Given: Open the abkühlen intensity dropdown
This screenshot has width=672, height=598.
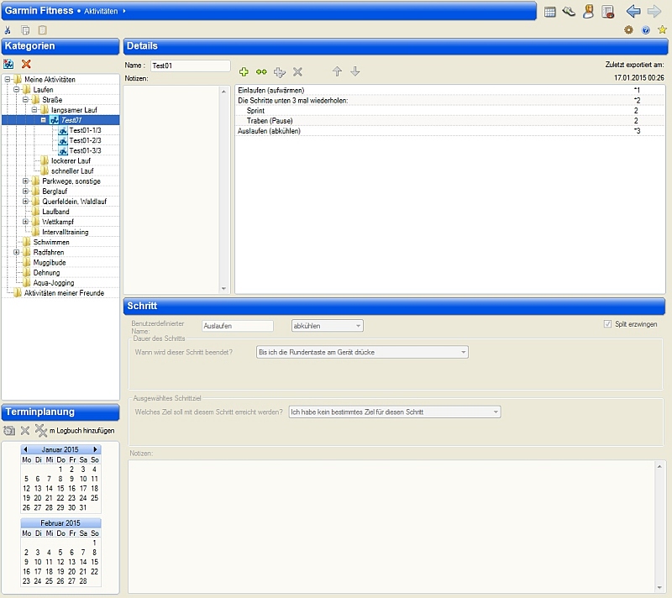Looking at the screenshot, I should (x=327, y=326).
